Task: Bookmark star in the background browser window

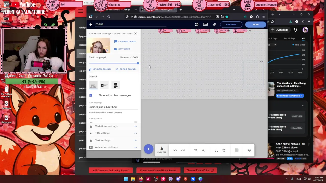Action: 272,22
